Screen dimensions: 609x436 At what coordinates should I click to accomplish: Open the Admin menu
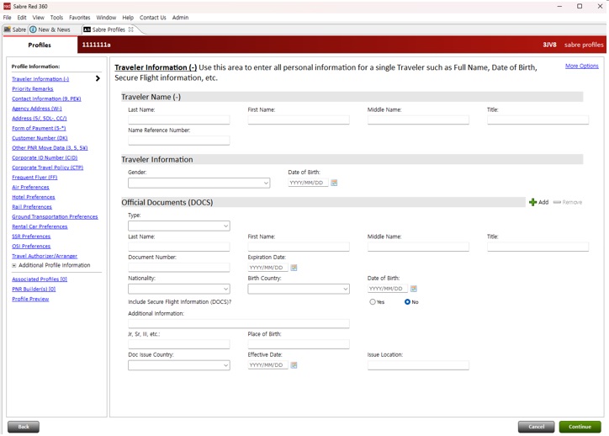(x=180, y=18)
